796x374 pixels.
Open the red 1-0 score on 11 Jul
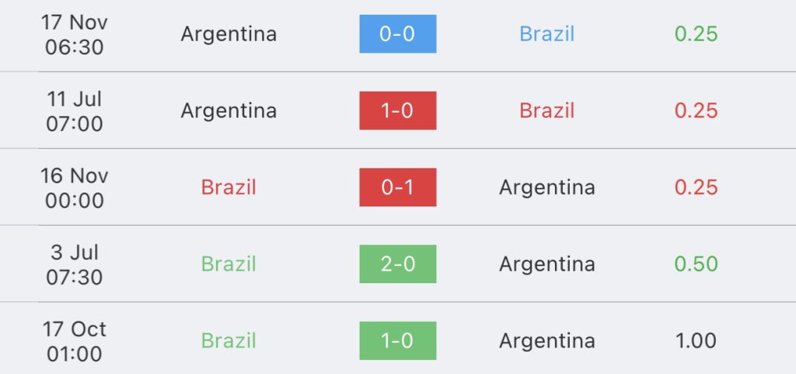[x=397, y=110]
